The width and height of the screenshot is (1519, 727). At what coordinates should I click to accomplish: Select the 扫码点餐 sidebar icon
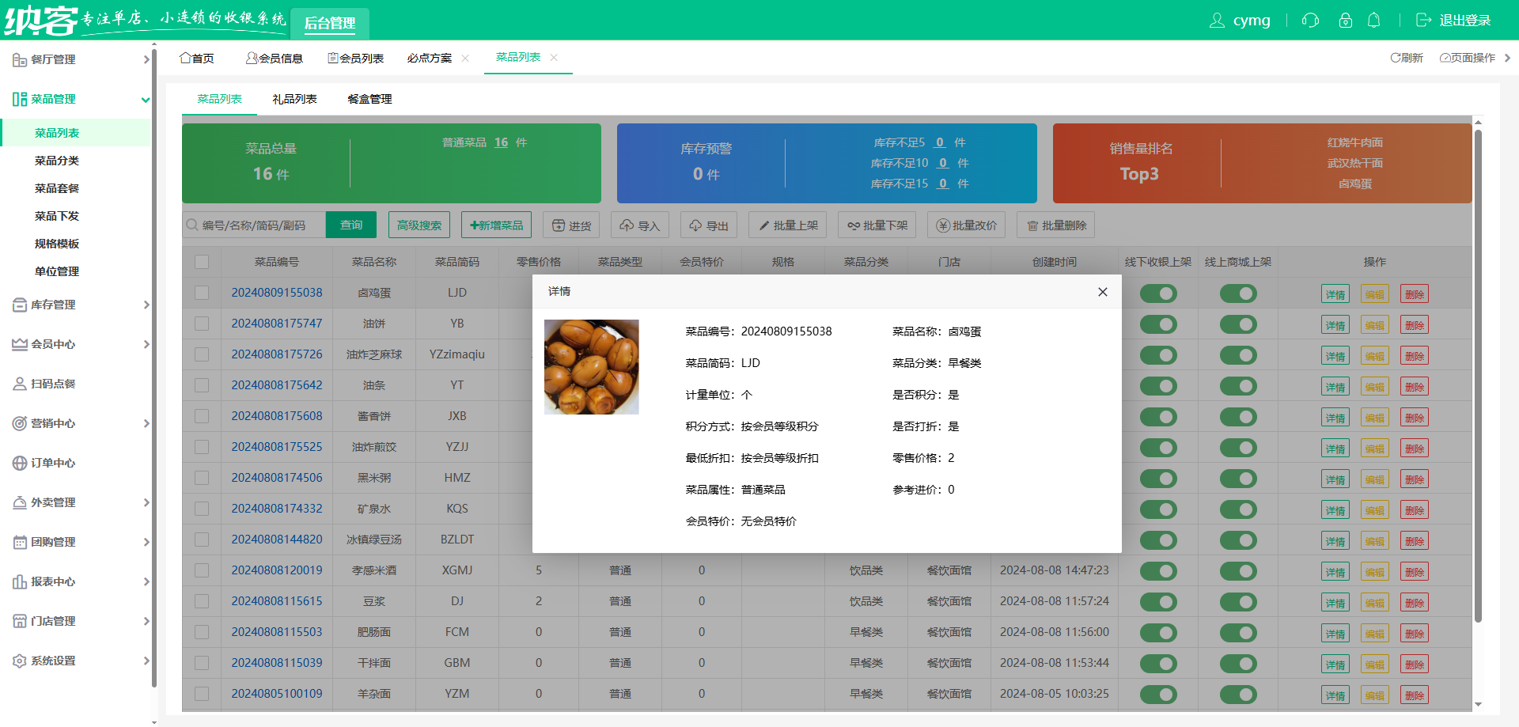pos(17,384)
